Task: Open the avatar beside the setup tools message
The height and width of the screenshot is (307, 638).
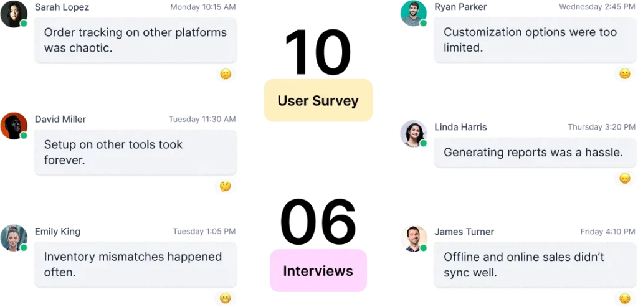Action: (x=14, y=126)
